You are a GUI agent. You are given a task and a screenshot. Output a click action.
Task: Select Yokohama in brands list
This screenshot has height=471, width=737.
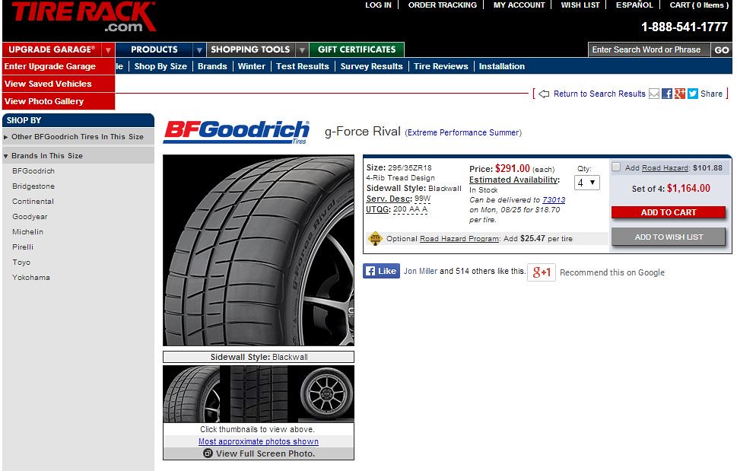click(31, 277)
